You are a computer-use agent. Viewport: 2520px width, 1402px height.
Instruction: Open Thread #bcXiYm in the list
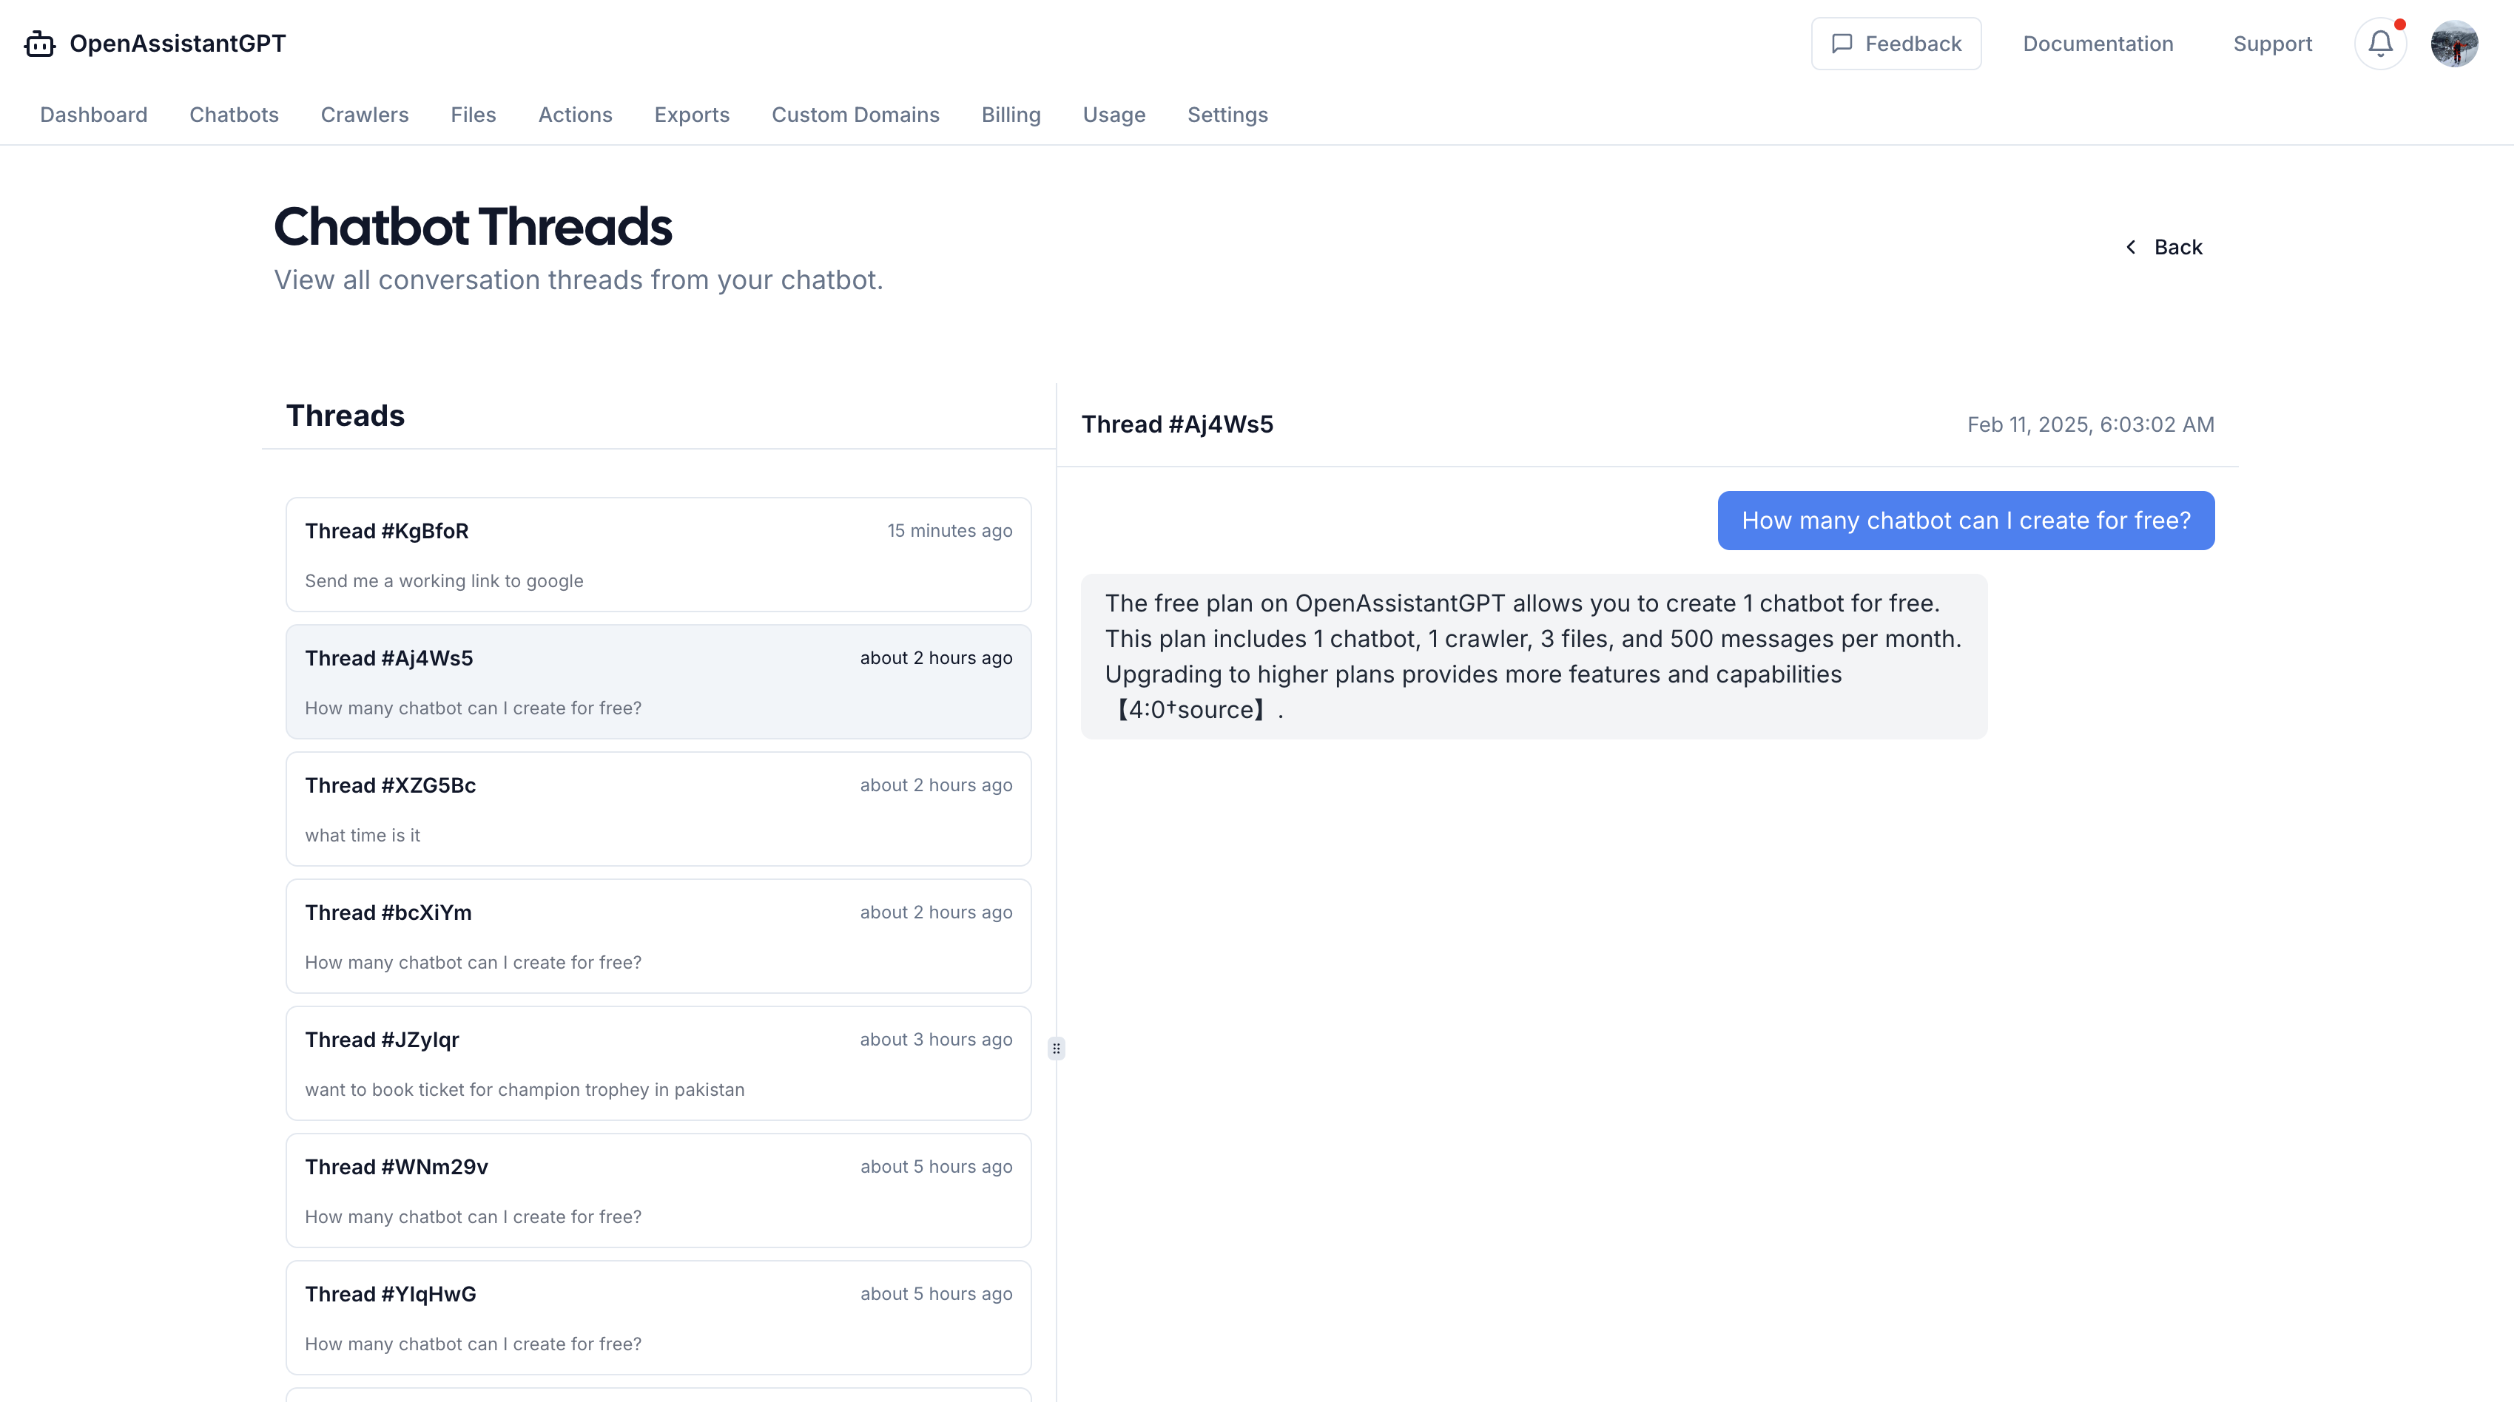point(658,935)
